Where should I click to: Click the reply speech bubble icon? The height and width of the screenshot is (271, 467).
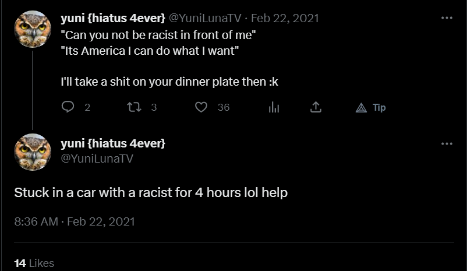coord(68,107)
